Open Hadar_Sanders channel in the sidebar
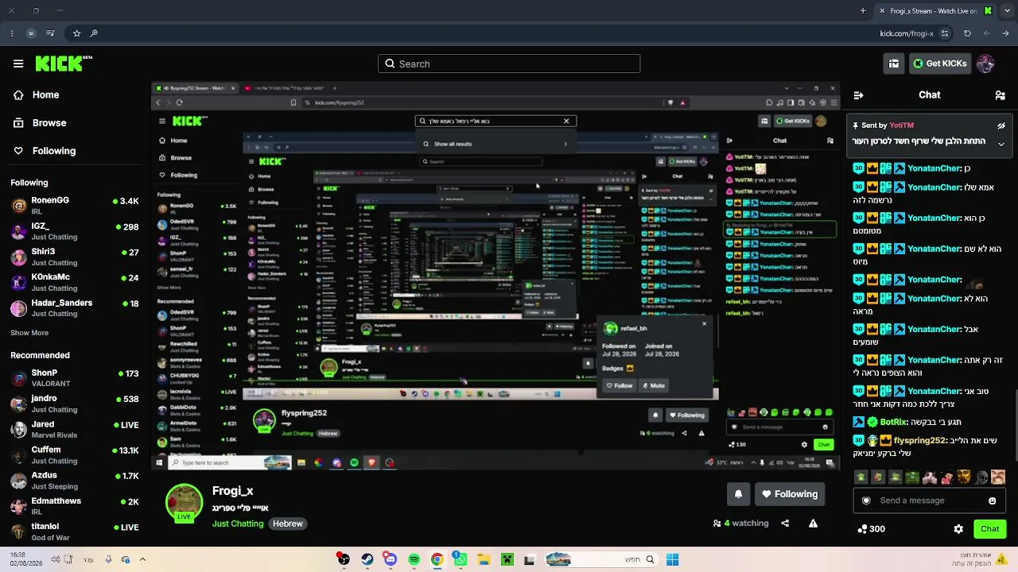This screenshot has height=572, width=1018. click(x=75, y=307)
